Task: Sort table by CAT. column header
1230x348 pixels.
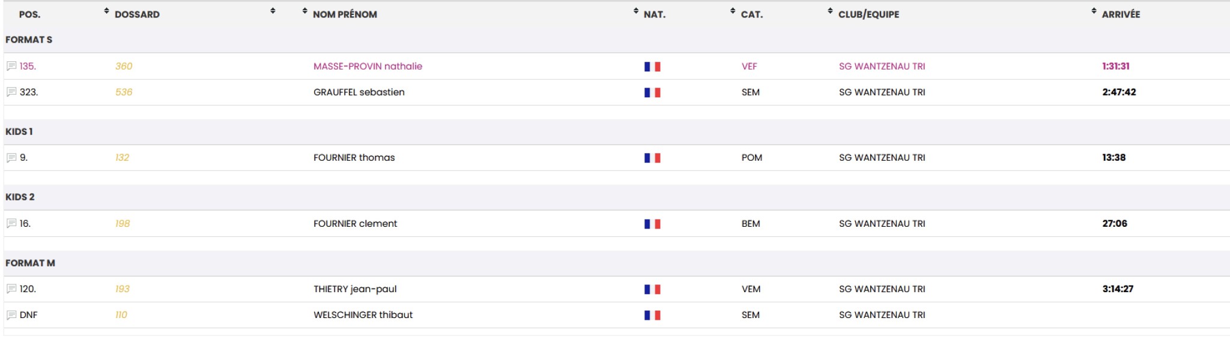Action: coord(751,14)
